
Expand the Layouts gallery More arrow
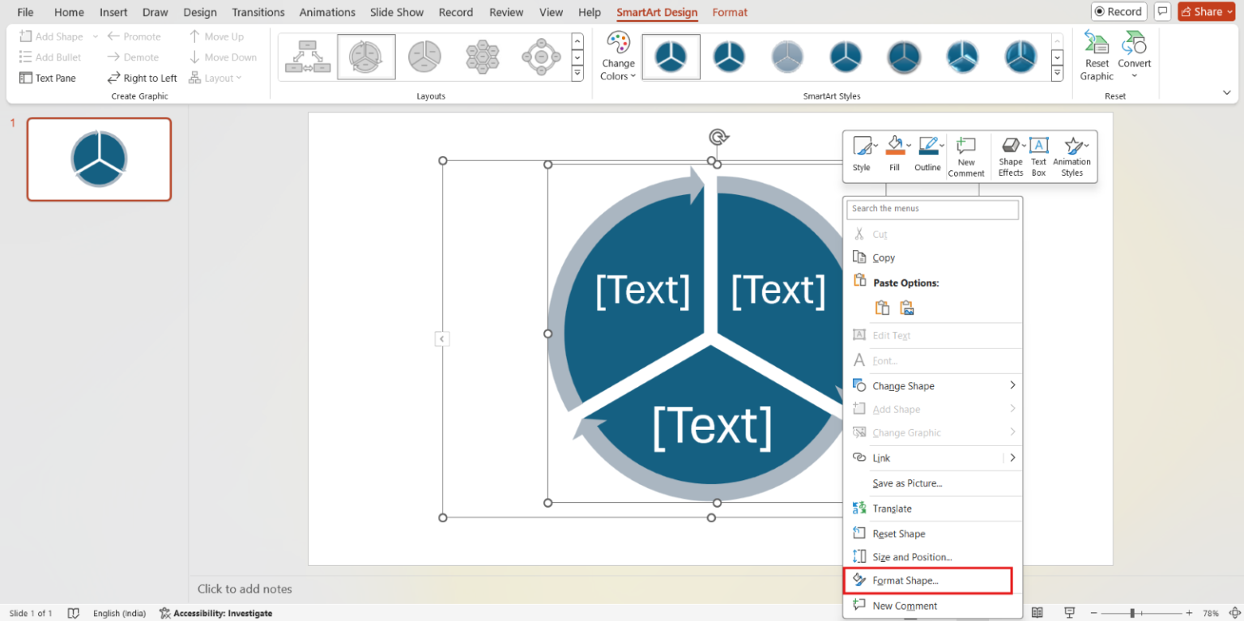pyautogui.click(x=577, y=74)
